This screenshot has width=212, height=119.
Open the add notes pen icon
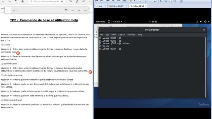click(x=77, y=1)
